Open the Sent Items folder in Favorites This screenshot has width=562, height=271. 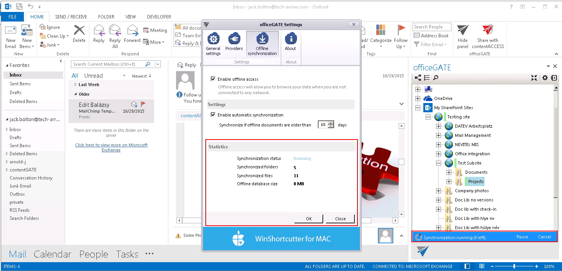(x=20, y=84)
